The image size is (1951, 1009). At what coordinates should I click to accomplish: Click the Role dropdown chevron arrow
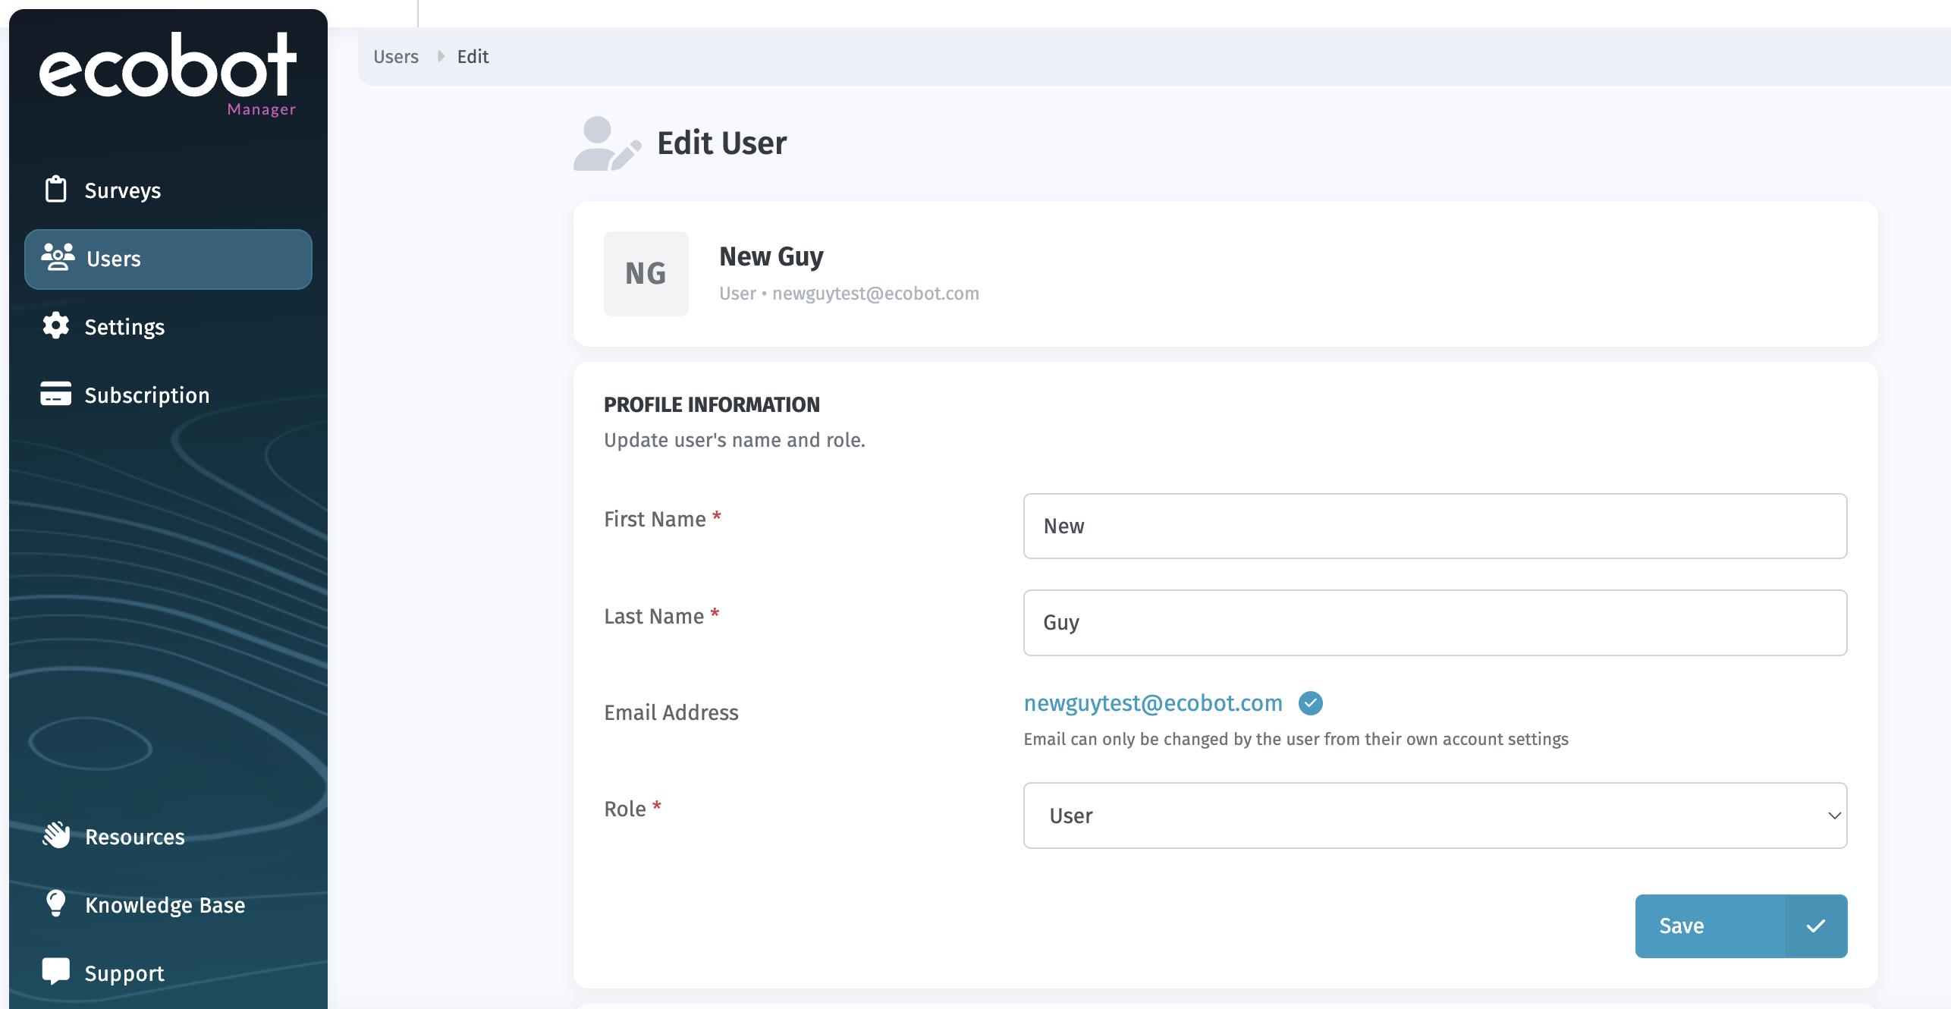point(1834,816)
